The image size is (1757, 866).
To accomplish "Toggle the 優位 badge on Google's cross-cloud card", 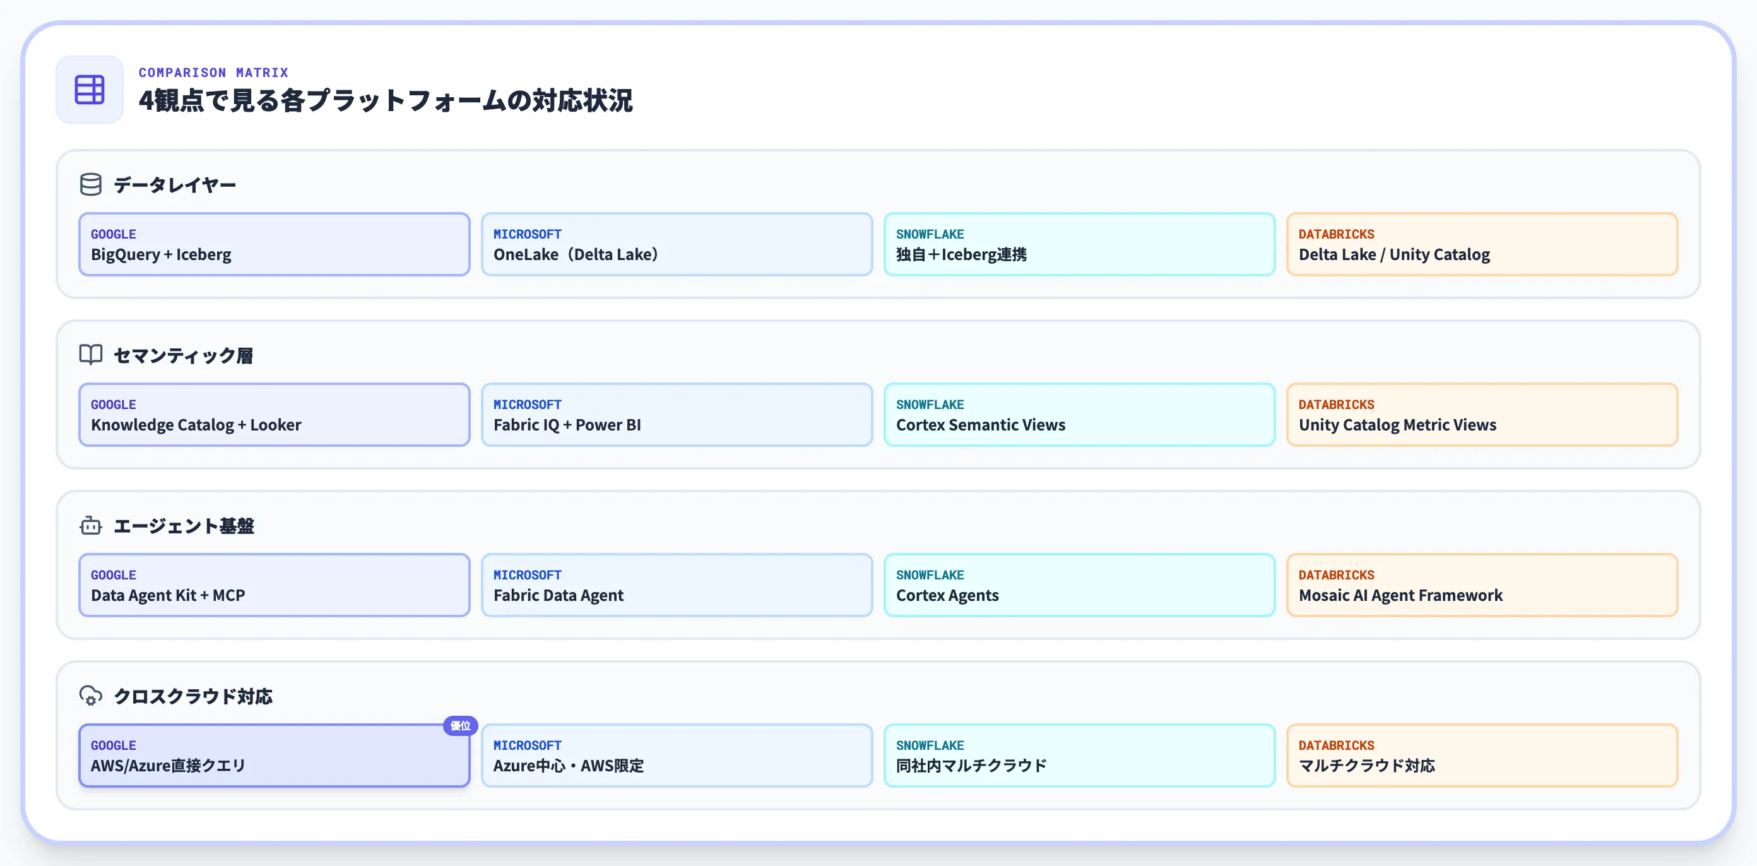I will 459,727.
